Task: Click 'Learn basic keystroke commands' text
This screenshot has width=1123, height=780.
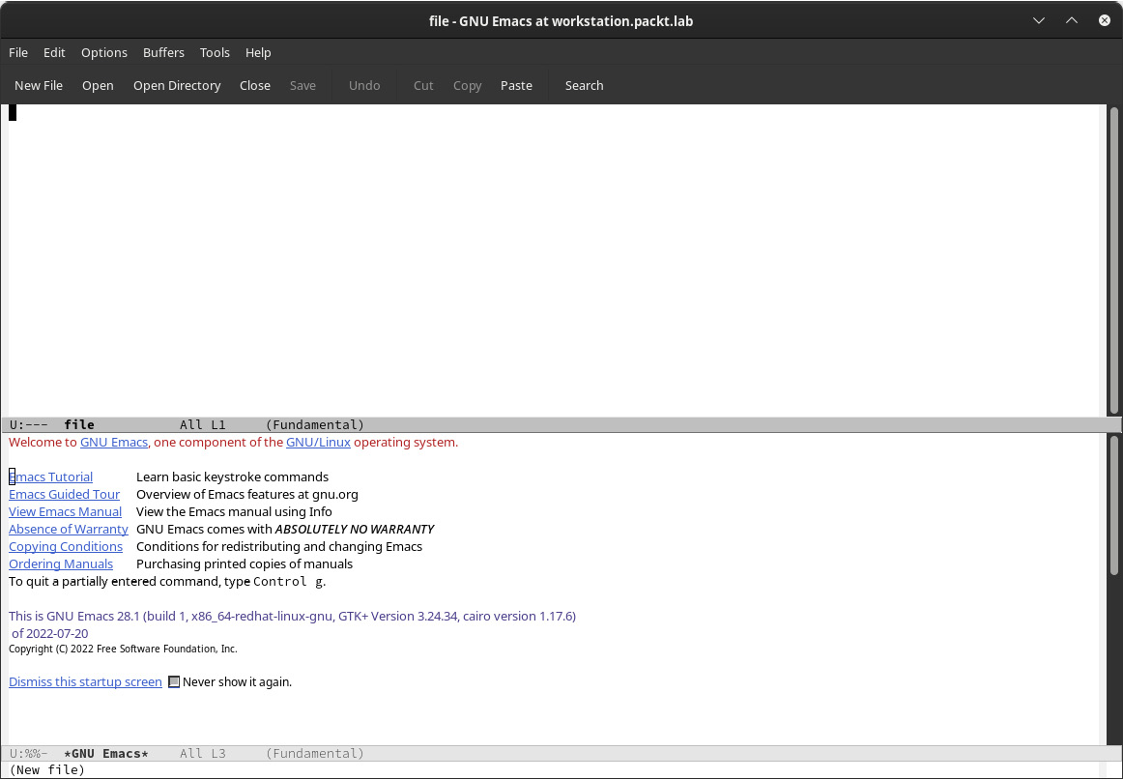Action: click(x=232, y=477)
